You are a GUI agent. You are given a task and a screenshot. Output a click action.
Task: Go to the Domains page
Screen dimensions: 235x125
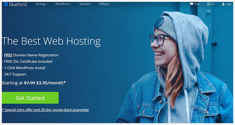85,4
